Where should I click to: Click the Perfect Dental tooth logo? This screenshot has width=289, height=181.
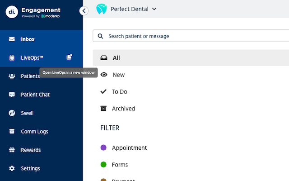coord(102,9)
